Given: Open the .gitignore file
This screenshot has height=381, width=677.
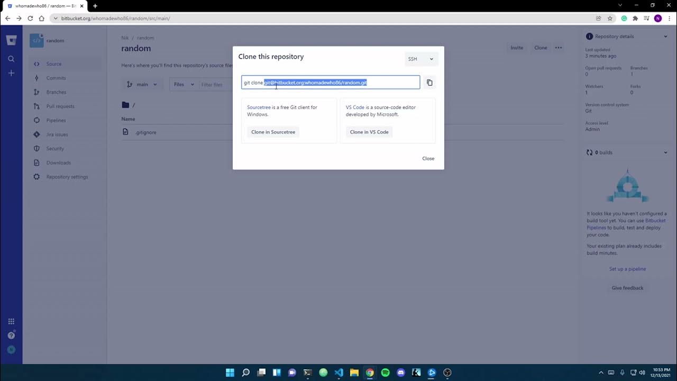Looking at the screenshot, I should click(145, 132).
